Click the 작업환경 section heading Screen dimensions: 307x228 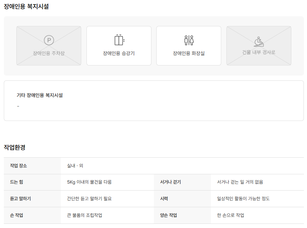15,147
